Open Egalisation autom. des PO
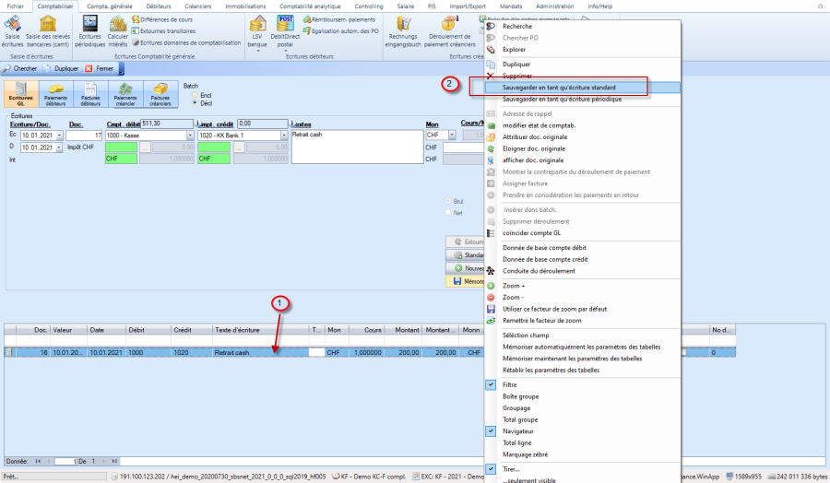The height and width of the screenshot is (483, 830). tap(341, 31)
